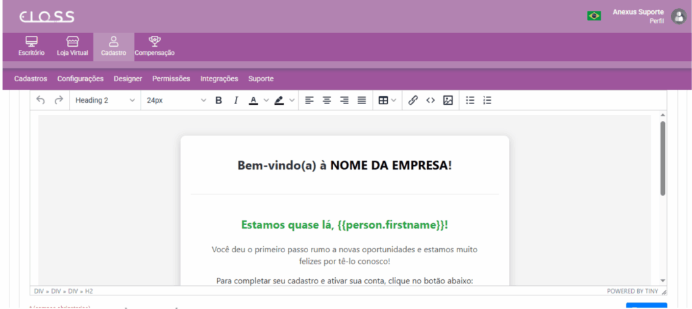692x309 pixels.
Task: Click the Brazil flag language selector
Action: point(594,16)
